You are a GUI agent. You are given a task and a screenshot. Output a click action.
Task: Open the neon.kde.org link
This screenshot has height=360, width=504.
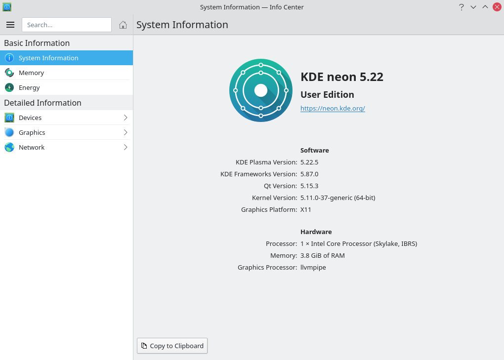point(333,108)
